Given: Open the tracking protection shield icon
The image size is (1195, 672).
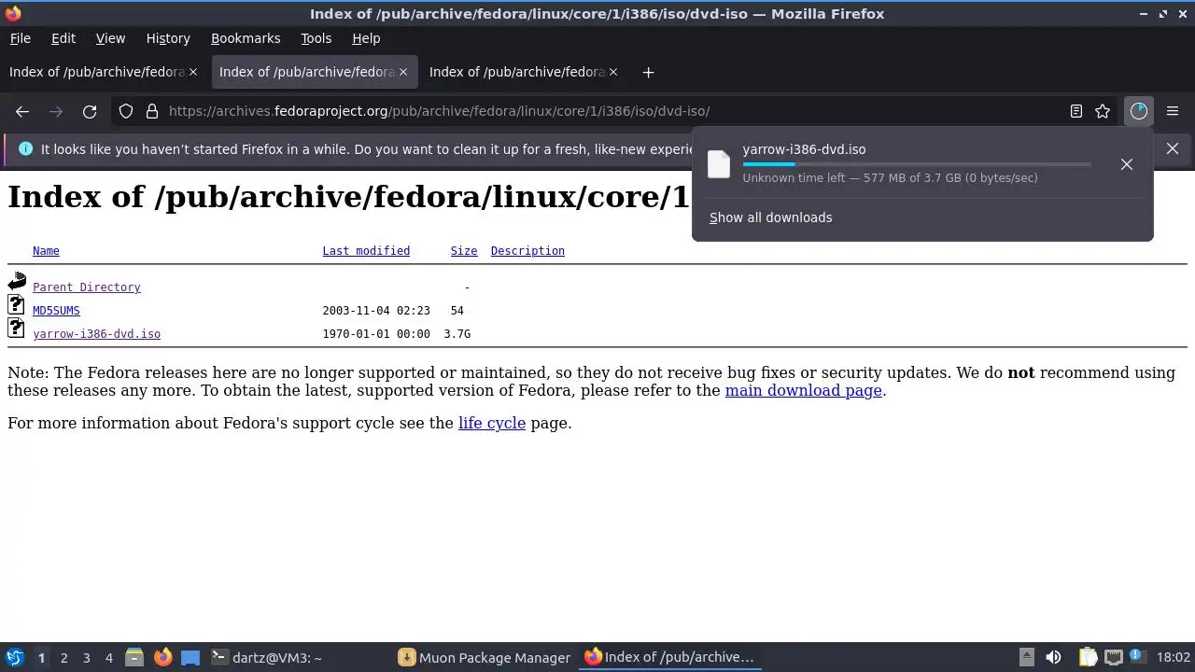Looking at the screenshot, I should click(126, 111).
